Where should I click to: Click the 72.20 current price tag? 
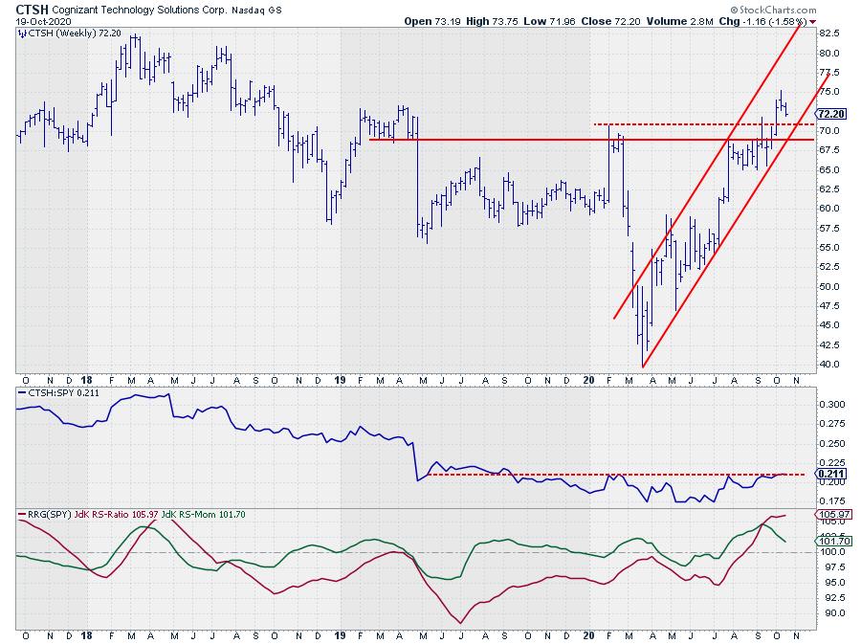coord(830,113)
